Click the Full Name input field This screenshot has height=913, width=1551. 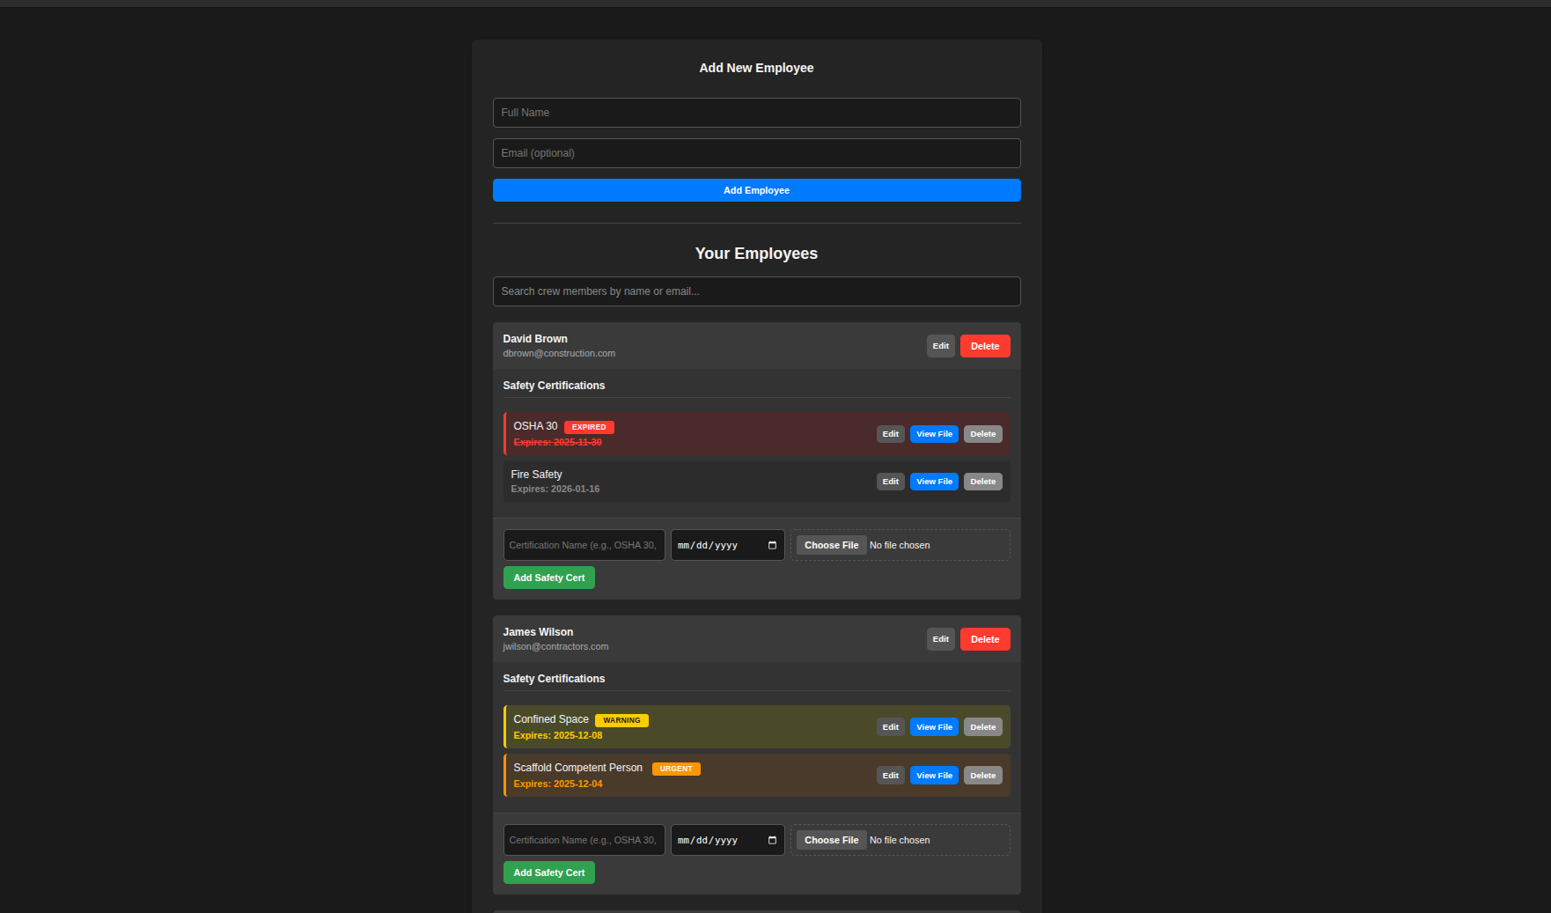click(756, 113)
